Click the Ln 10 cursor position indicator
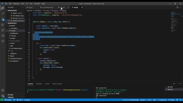This screenshot has height=103, width=183. 130,100
